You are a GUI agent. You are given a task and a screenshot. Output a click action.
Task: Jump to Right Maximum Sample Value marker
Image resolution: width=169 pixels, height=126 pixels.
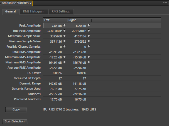tap(89, 36)
